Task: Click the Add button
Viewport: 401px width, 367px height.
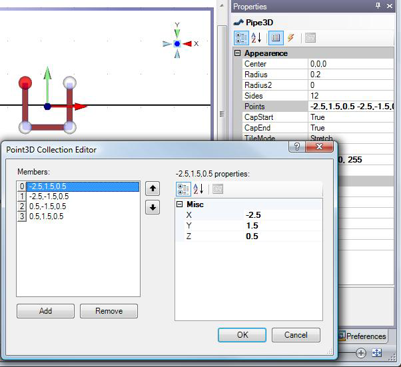Action: point(45,311)
